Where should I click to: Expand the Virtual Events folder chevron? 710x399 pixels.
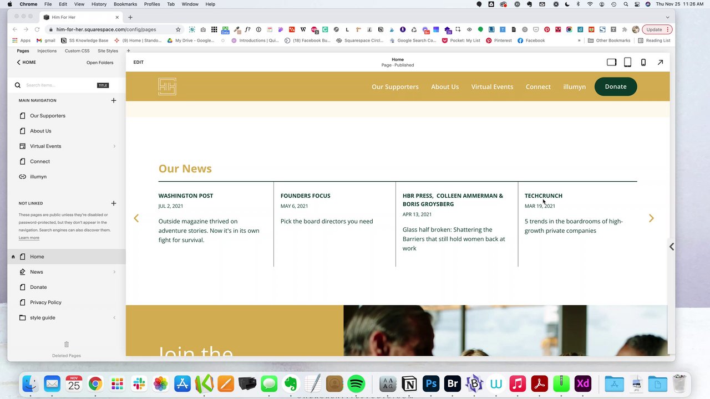[114, 146]
